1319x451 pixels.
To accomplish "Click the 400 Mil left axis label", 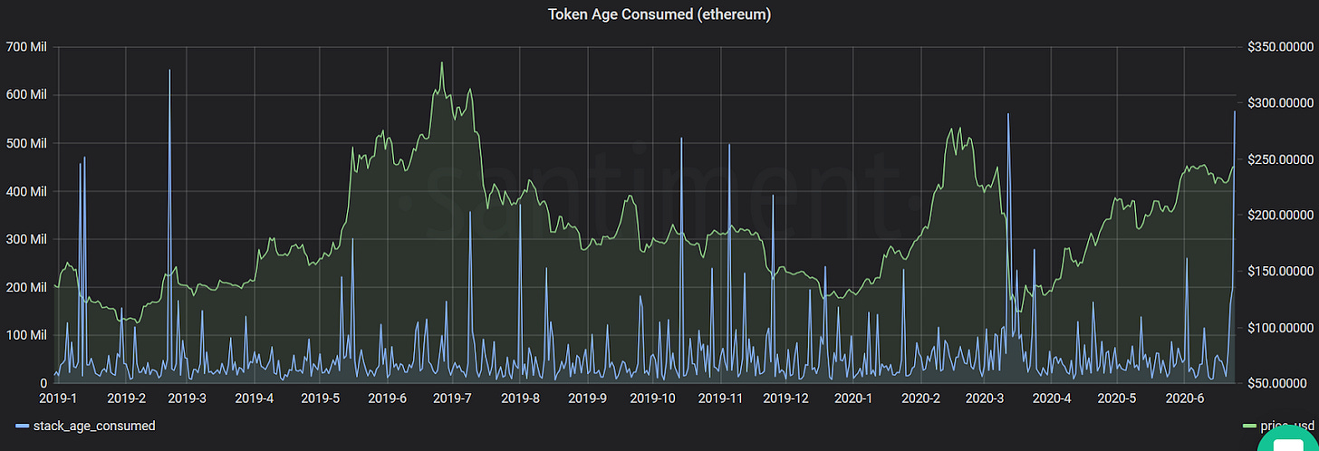I will 26,191.
